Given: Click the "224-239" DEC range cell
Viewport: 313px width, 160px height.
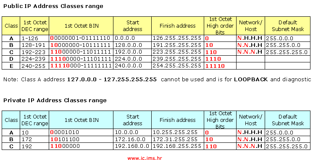Looking at the screenshot, I should pos(34,59).
